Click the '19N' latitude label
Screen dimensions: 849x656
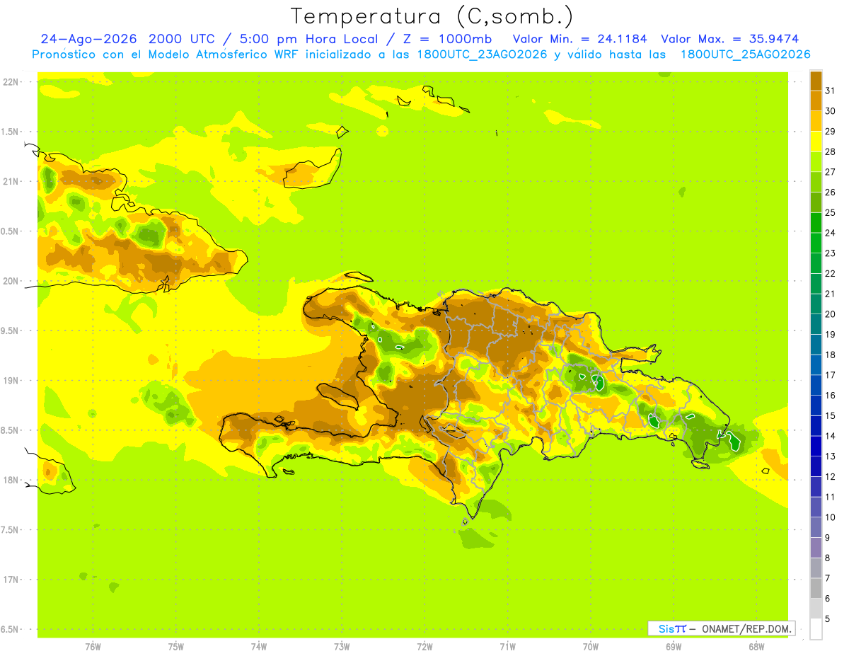(11, 381)
